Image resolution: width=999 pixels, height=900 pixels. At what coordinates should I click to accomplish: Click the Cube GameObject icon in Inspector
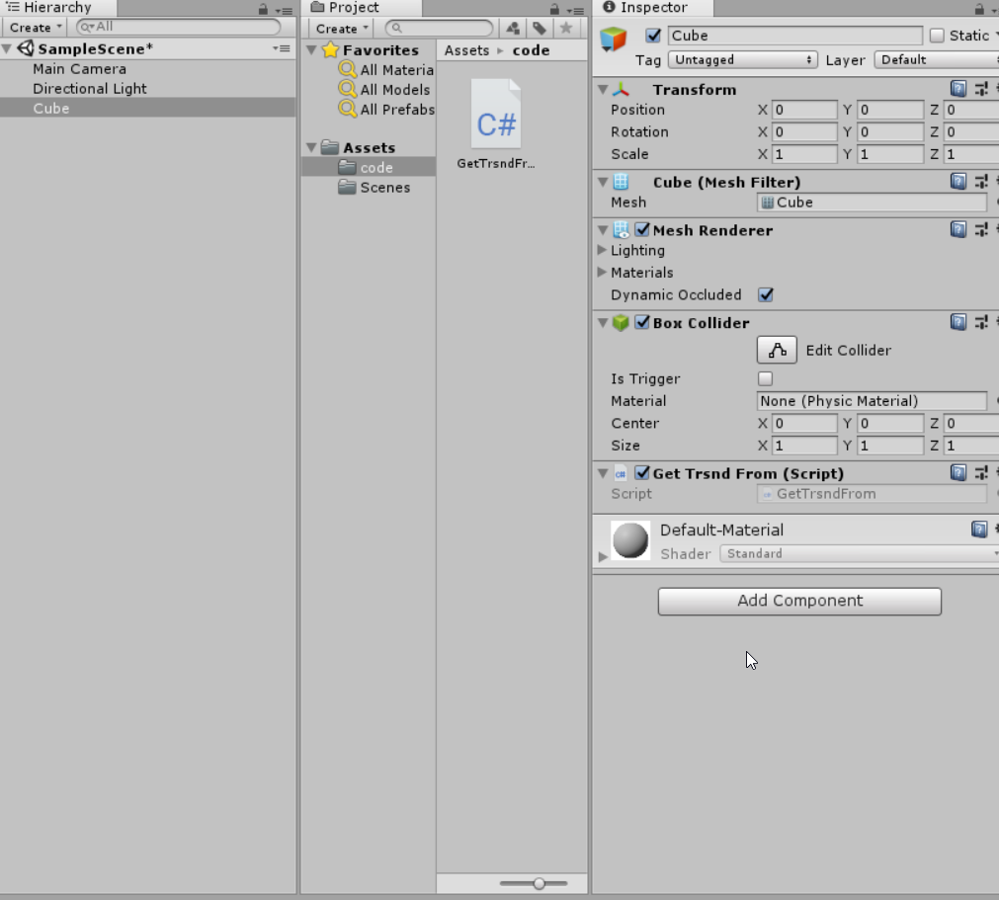click(614, 40)
